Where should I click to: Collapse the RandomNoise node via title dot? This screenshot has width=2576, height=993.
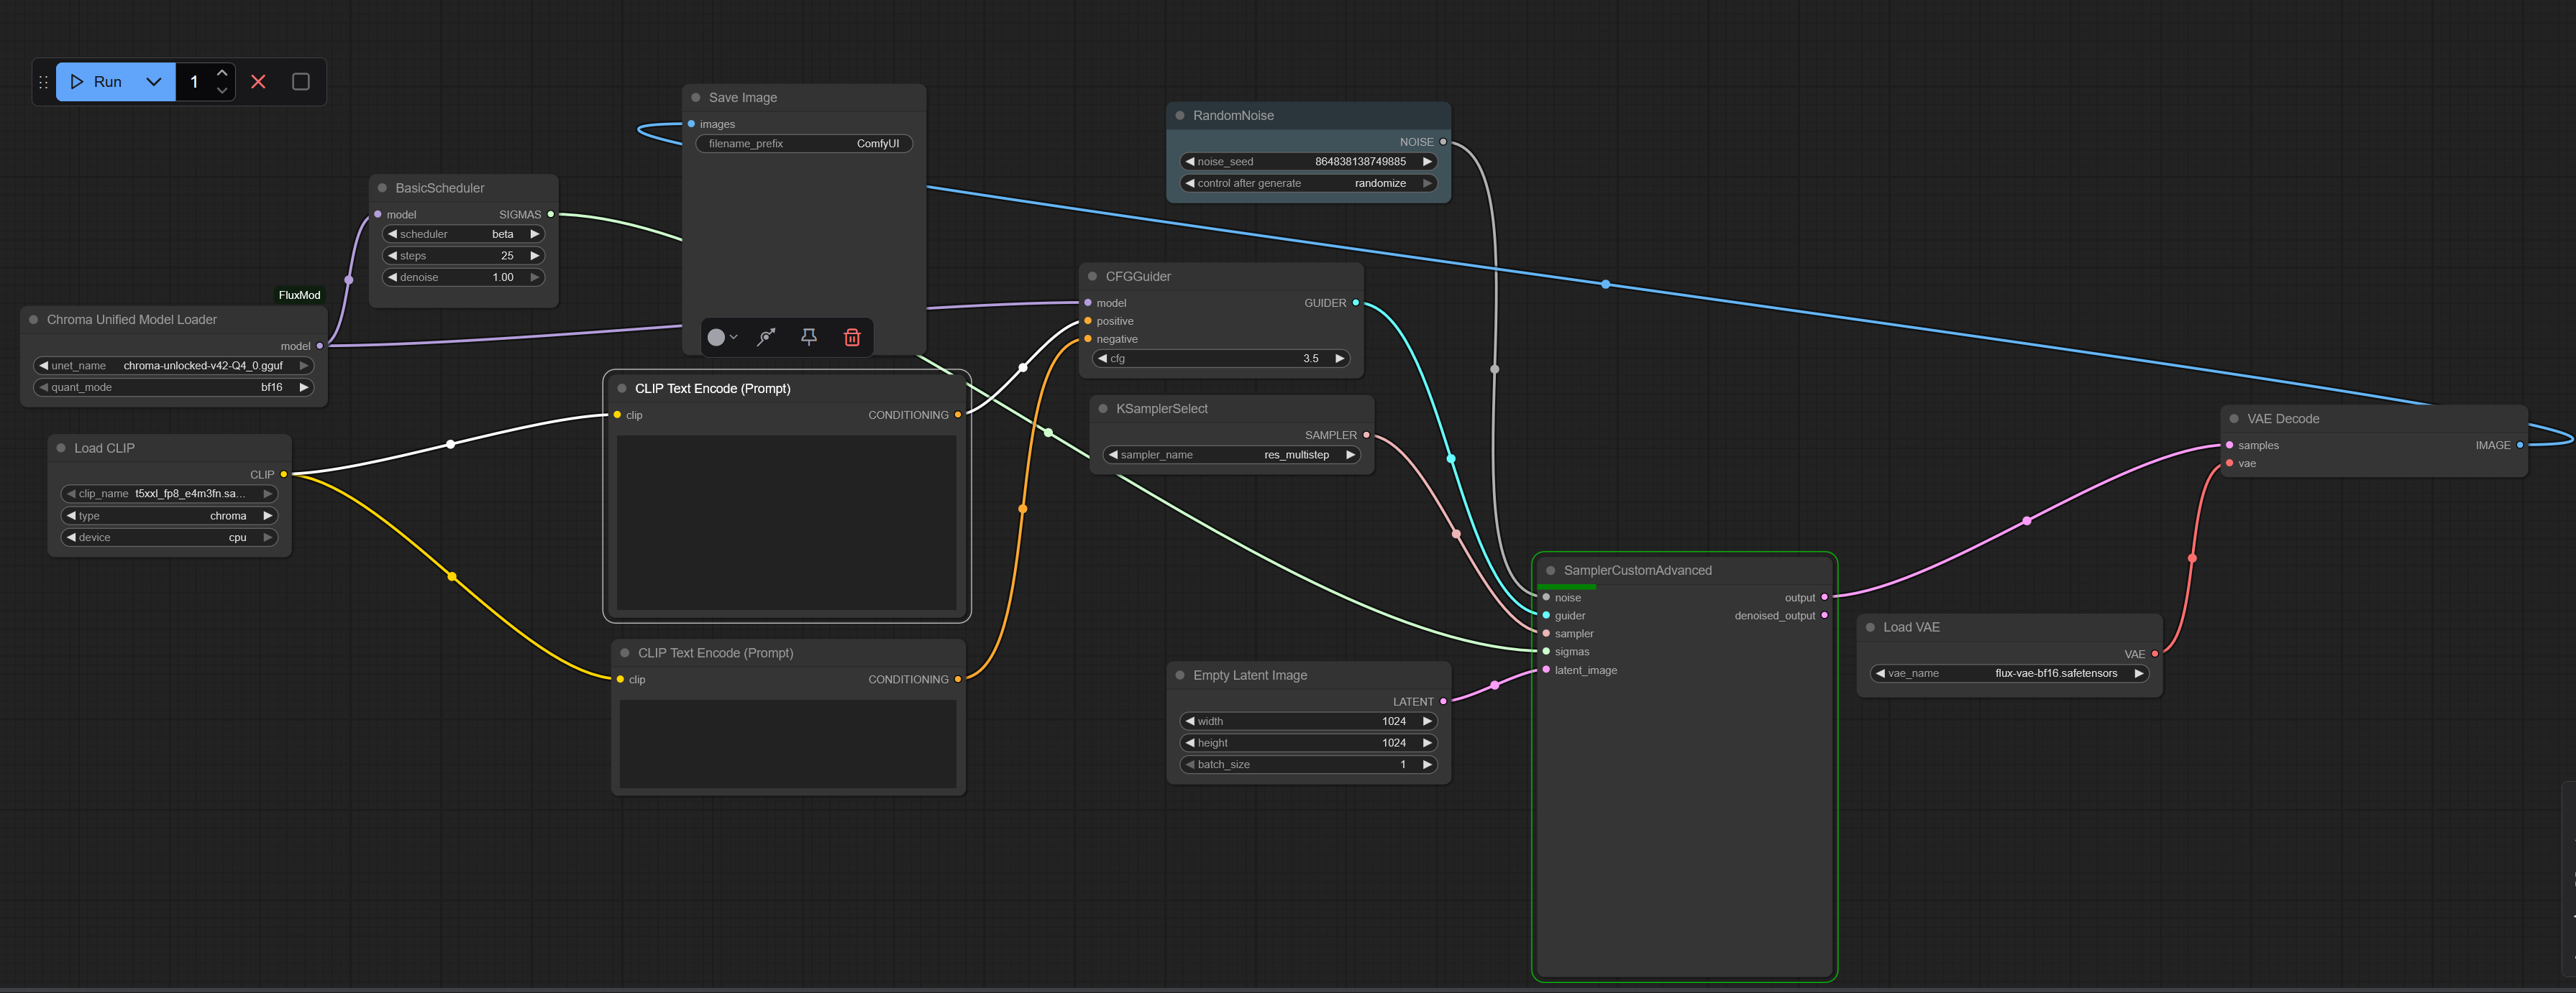click(1180, 116)
